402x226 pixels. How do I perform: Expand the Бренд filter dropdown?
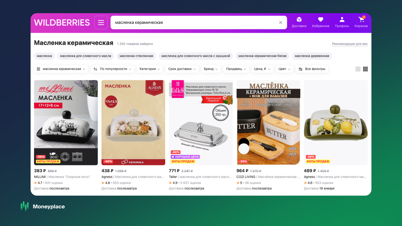211,69
